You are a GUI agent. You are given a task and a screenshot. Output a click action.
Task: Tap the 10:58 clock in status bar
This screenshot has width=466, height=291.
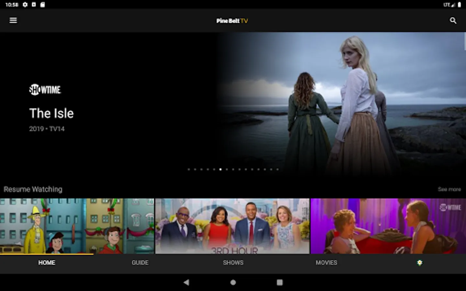[x=12, y=5]
